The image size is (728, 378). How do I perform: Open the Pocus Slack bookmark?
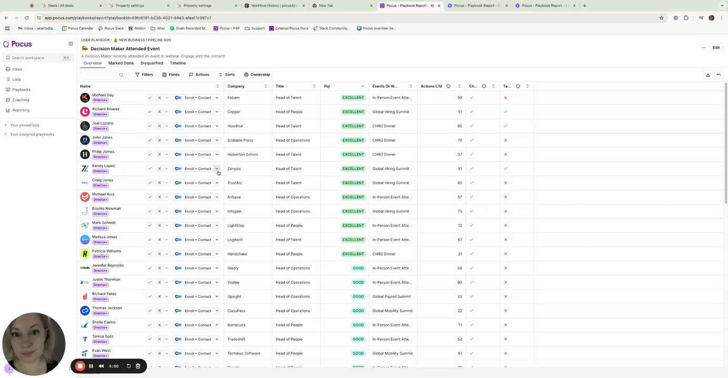click(x=110, y=28)
